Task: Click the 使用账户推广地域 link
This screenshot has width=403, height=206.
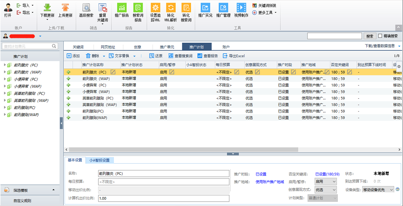Action: (x=270, y=182)
